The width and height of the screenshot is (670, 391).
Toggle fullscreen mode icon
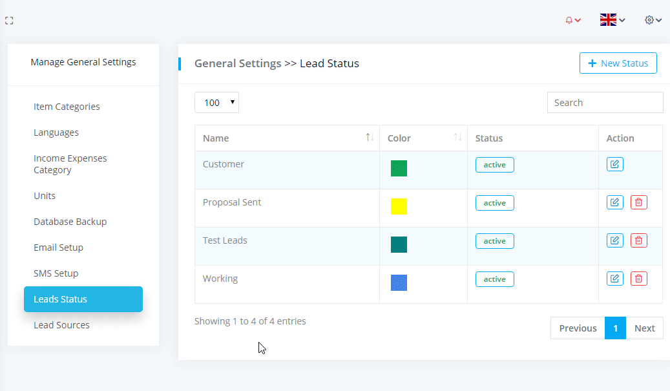coord(9,21)
